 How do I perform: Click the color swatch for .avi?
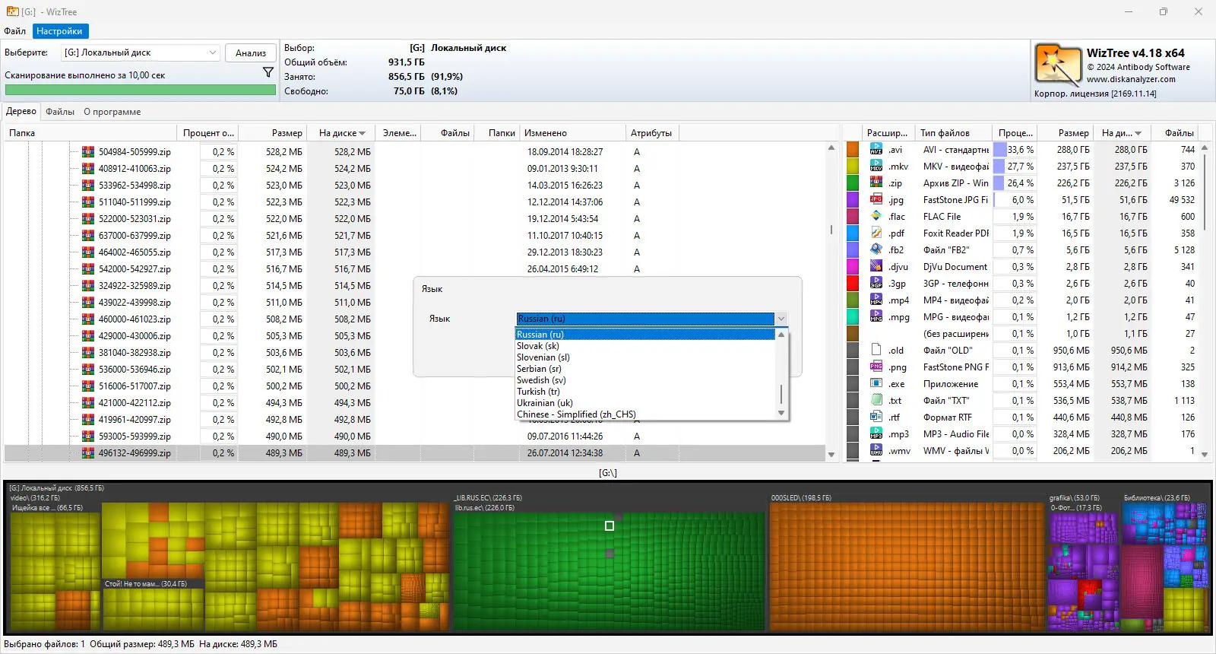[853, 150]
